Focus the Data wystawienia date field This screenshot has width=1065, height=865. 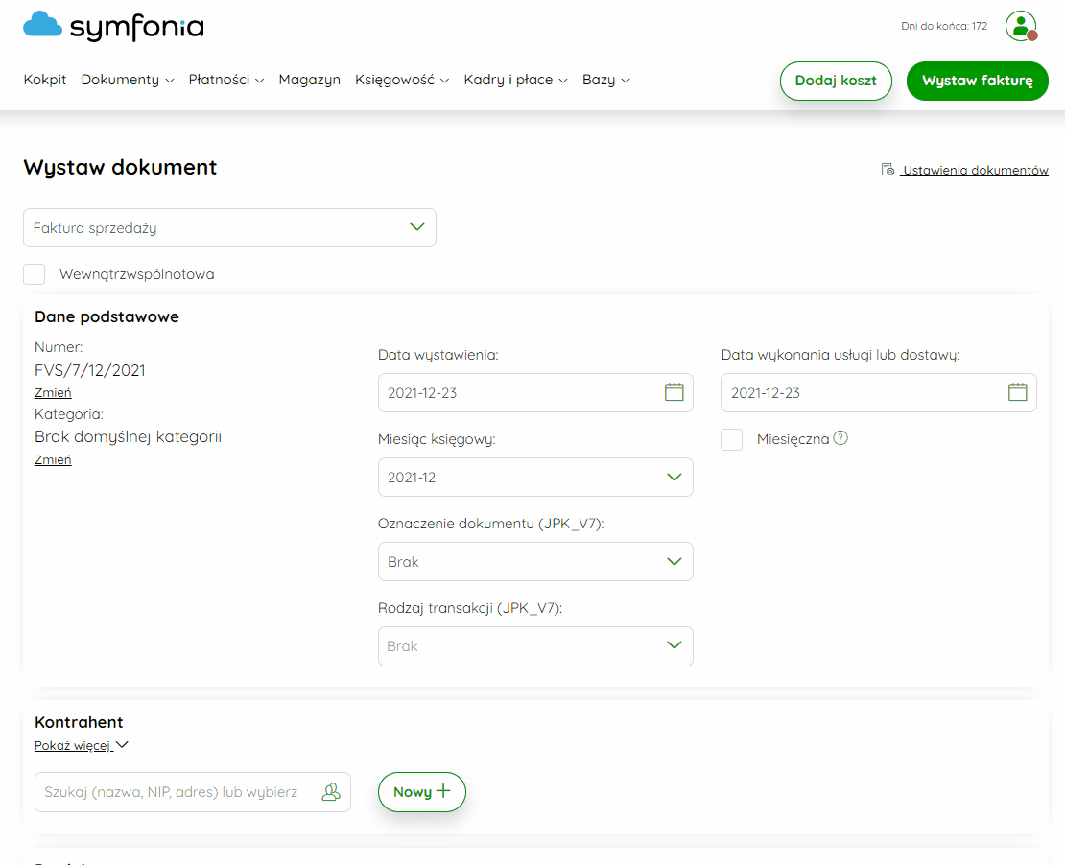(x=535, y=392)
